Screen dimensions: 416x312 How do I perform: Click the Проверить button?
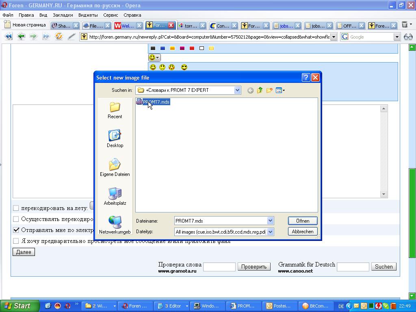coord(254,266)
